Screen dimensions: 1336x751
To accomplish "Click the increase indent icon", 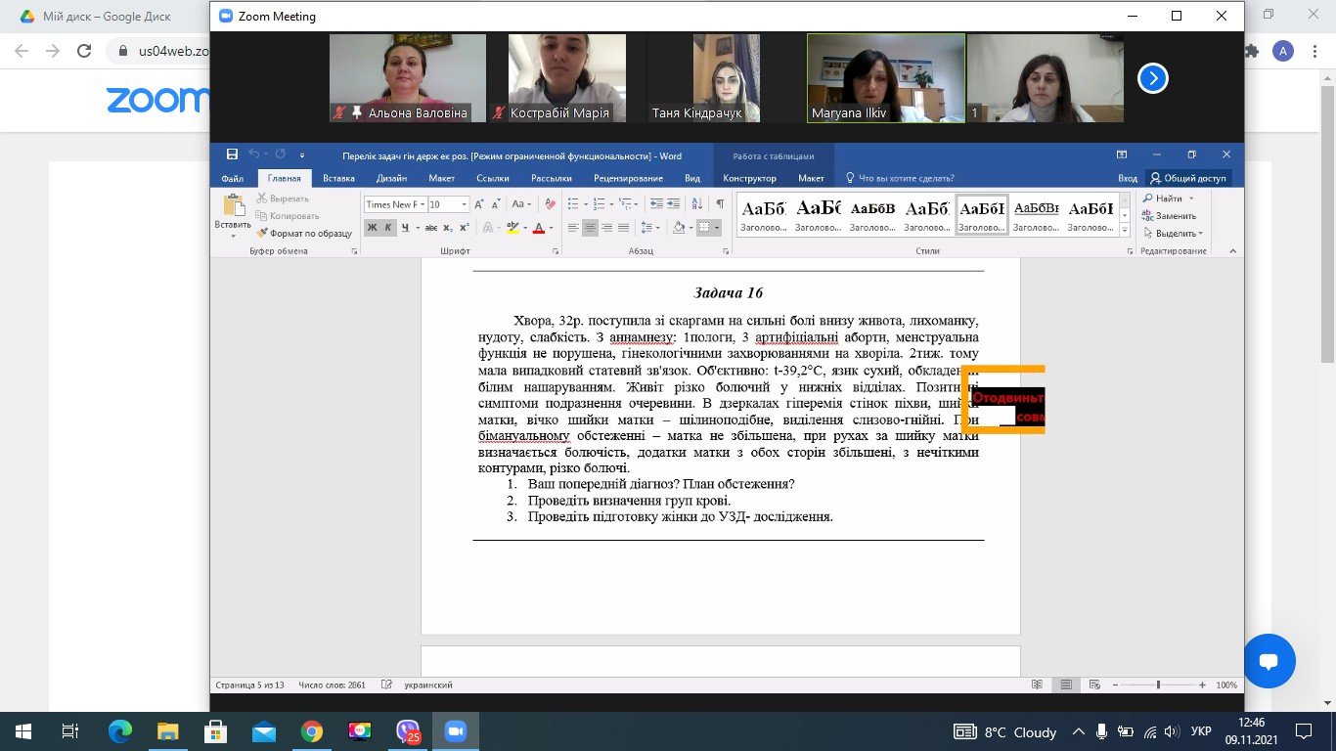I will pyautogui.click(x=673, y=204).
